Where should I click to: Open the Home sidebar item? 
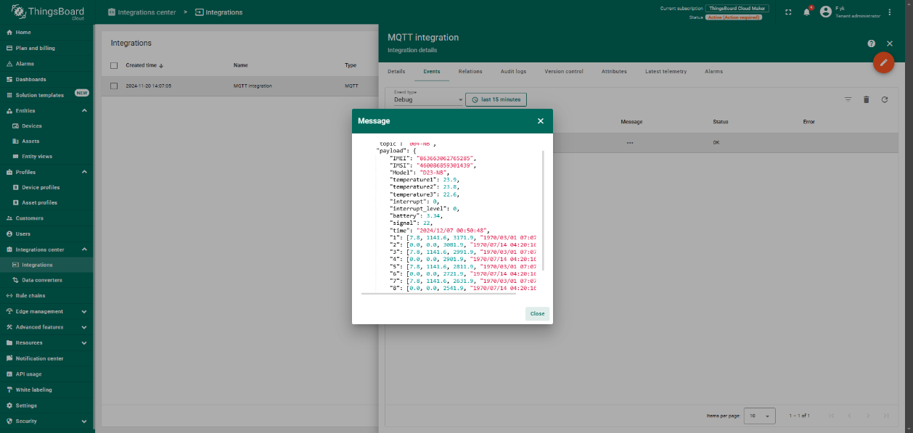(46, 33)
